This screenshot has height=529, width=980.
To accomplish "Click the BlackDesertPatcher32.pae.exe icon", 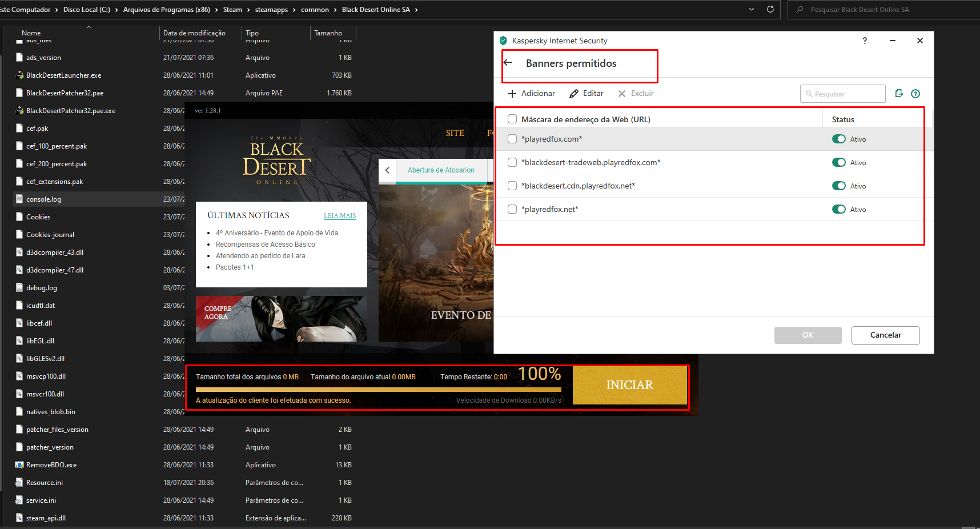I will point(19,110).
